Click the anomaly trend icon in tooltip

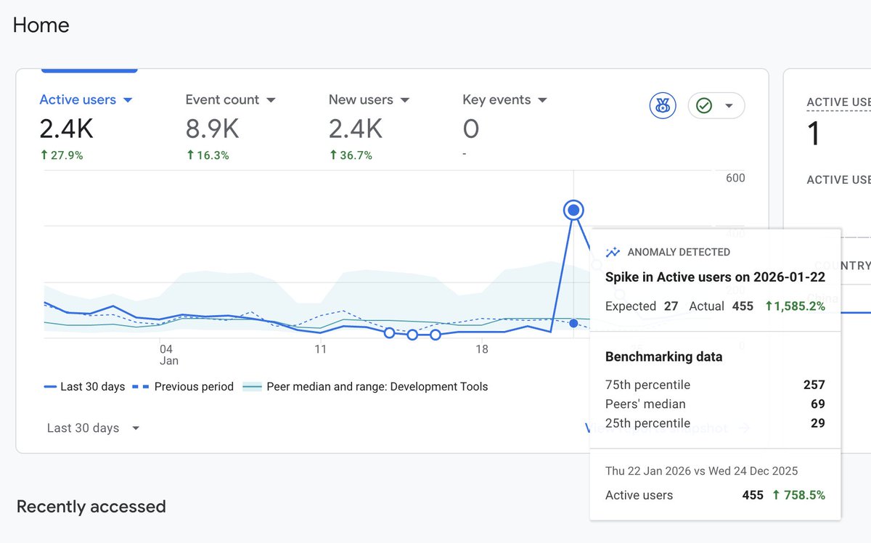tap(613, 252)
